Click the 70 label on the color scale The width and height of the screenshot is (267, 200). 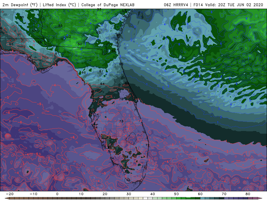click(x=224, y=194)
